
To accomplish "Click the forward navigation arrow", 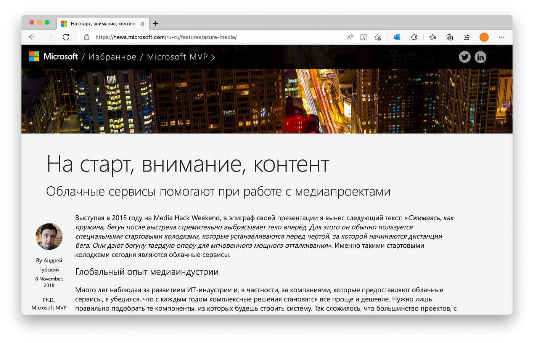I will 49,37.
